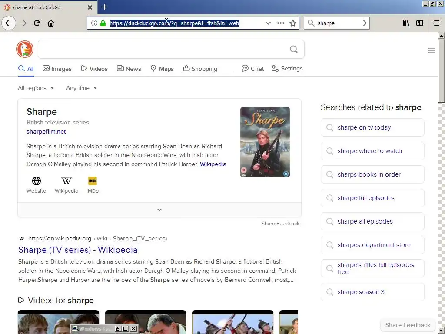Bookmark this page with the star icon

(x=293, y=23)
